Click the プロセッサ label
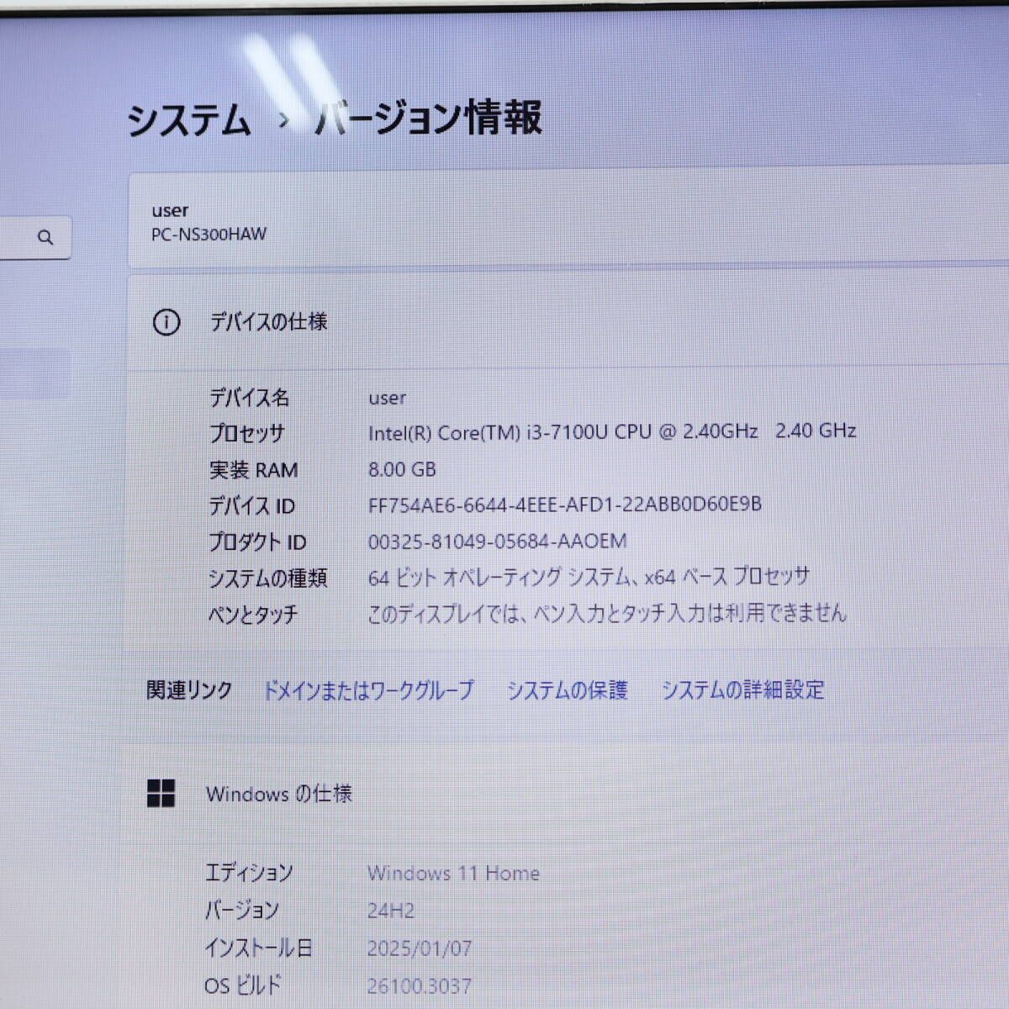The width and height of the screenshot is (1009, 1009). click(247, 433)
